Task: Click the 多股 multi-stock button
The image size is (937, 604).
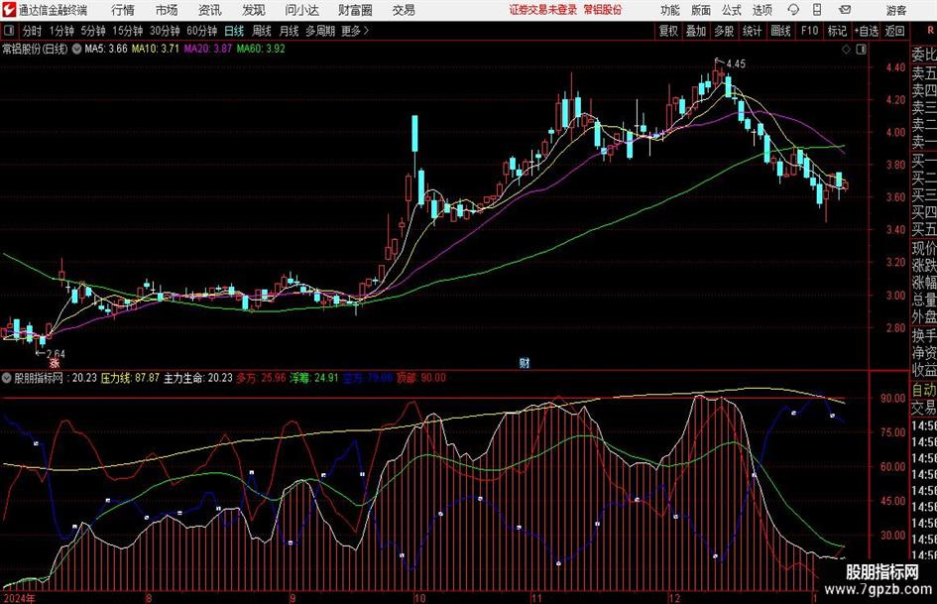Action: click(724, 31)
